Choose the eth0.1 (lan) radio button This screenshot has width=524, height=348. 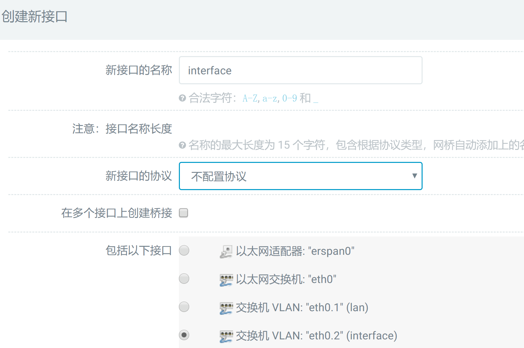coord(184,307)
